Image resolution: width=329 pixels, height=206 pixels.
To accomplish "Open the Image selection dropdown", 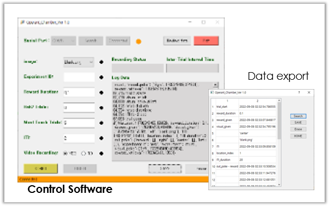I will [x=79, y=62].
